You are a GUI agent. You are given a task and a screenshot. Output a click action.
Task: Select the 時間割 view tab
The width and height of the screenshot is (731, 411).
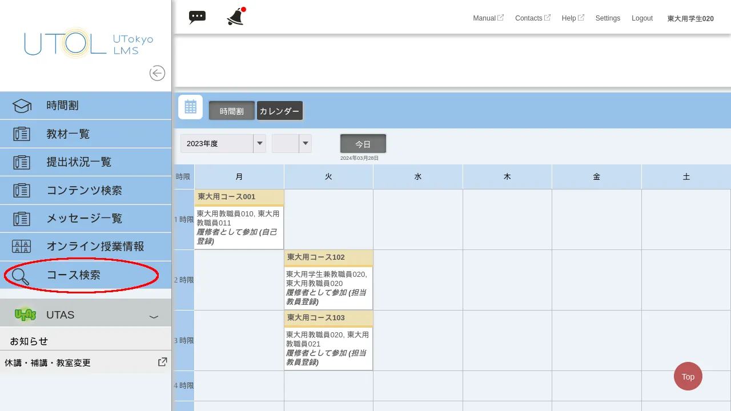pos(231,111)
